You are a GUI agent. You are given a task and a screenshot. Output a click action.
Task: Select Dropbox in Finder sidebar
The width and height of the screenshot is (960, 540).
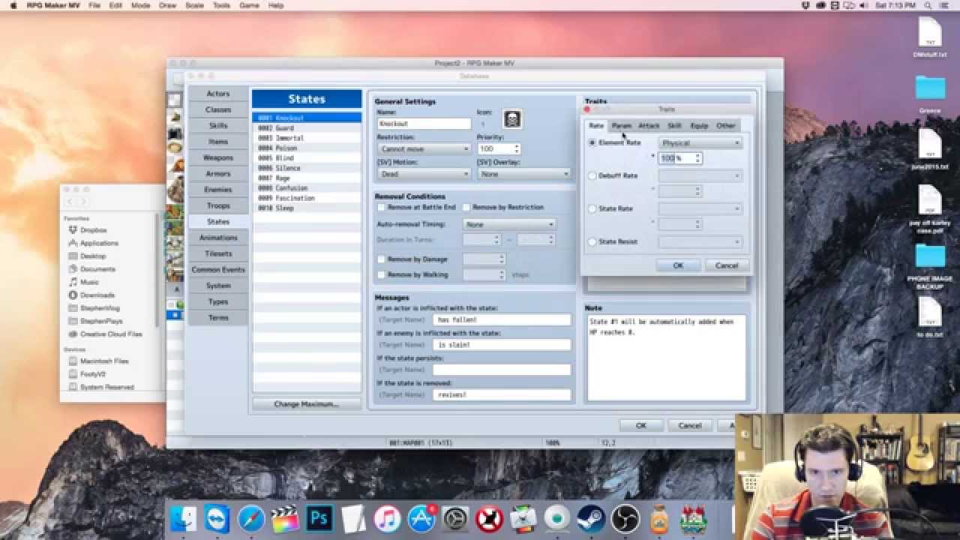click(x=94, y=230)
